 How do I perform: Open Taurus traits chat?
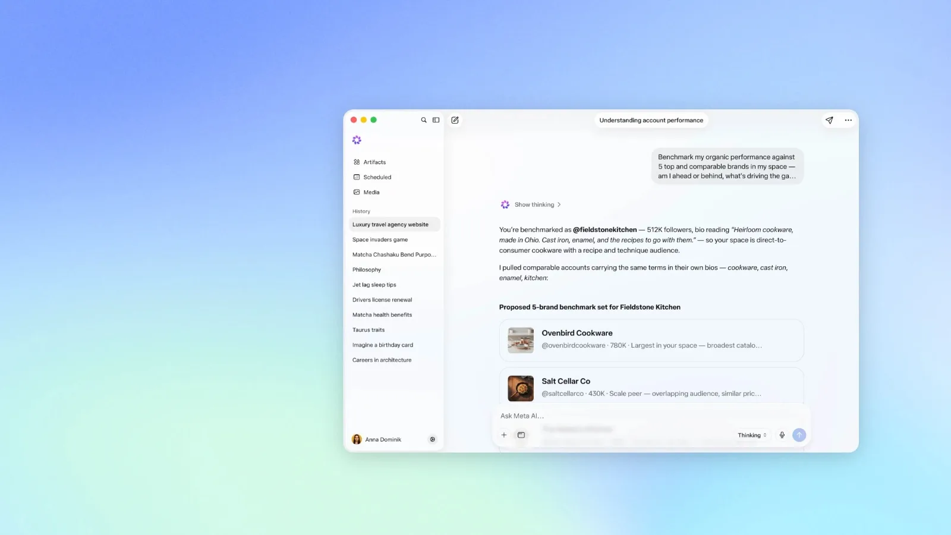tap(369, 330)
